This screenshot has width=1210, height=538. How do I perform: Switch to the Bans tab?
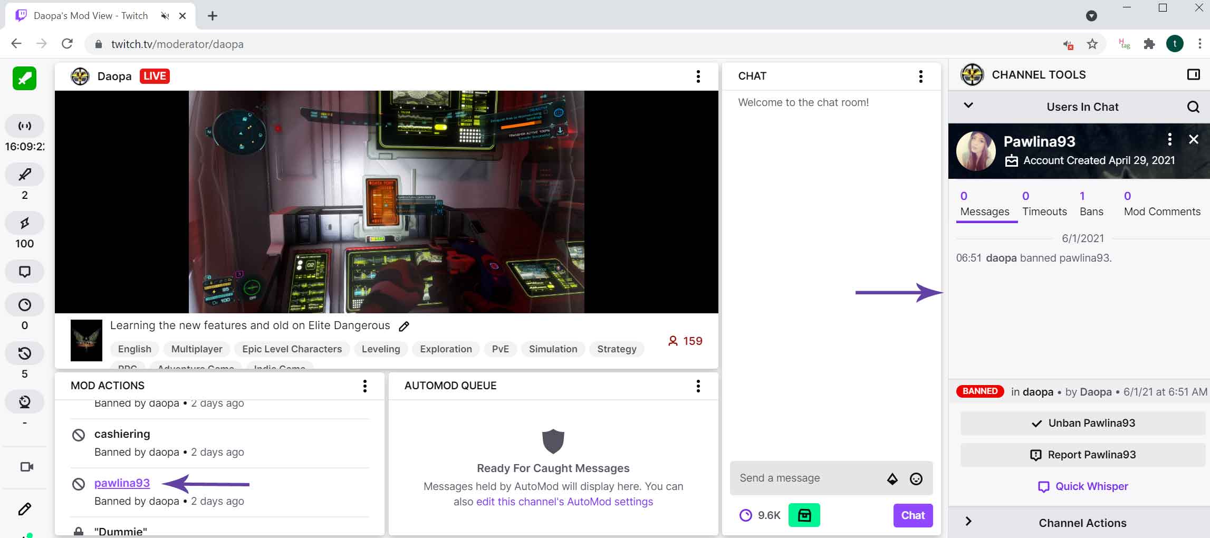point(1091,204)
